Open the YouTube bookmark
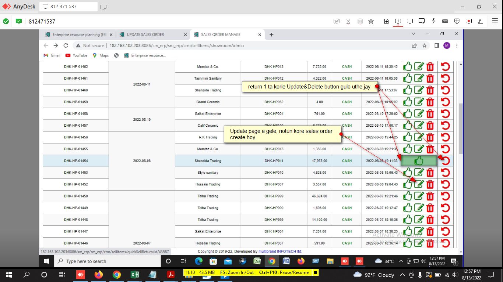 point(76,55)
